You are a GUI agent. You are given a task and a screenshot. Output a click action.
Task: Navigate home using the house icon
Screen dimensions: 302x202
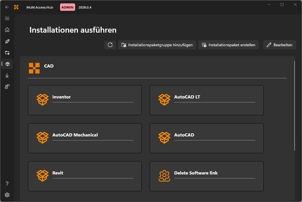coord(7,30)
